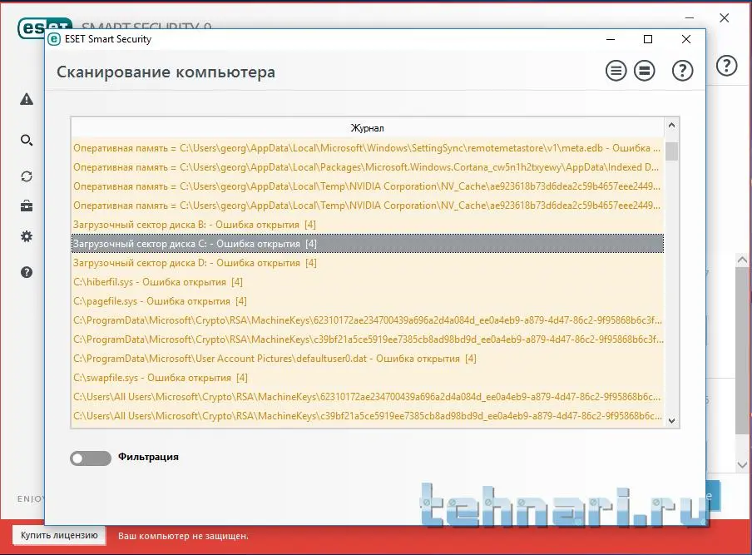
Task: Maximize the ESET Smart Security scan window
Action: pos(648,39)
